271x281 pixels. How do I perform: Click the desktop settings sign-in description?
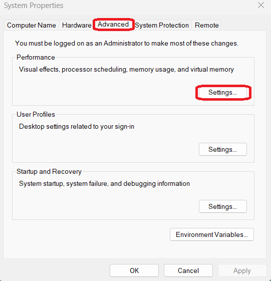77,127
